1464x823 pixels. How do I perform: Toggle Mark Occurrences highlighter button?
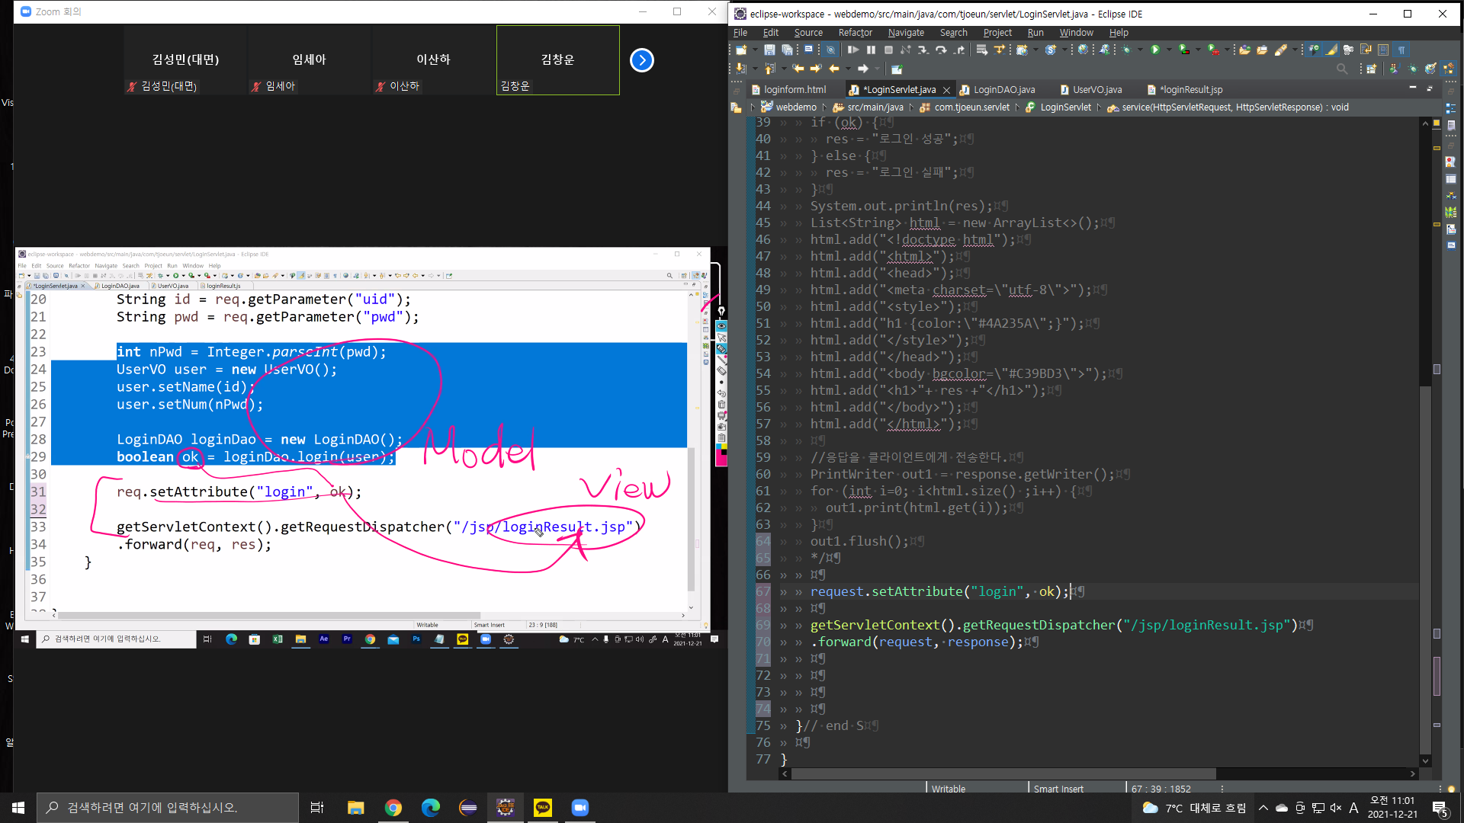(1331, 50)
